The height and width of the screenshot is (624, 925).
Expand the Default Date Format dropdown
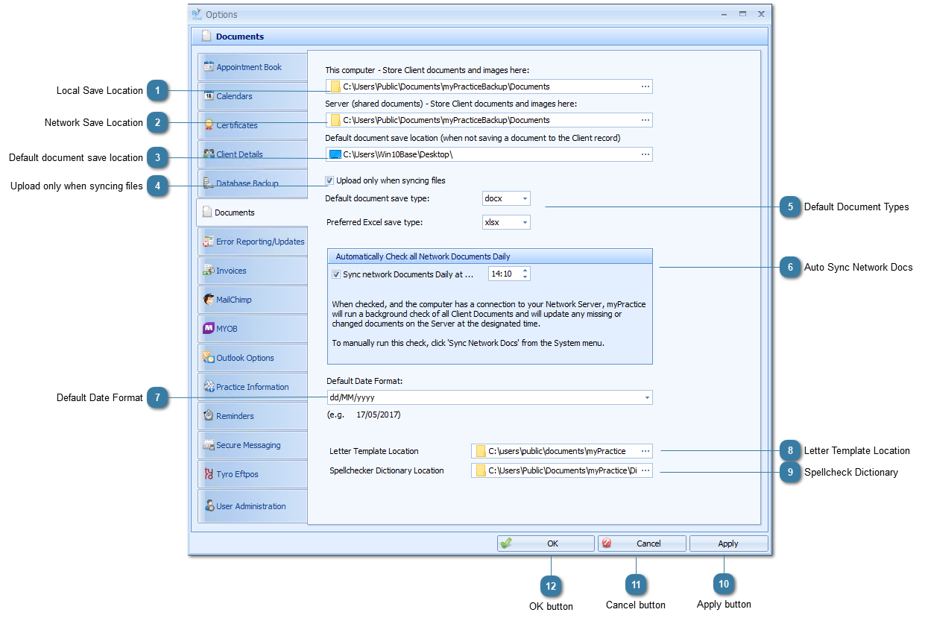(x=647, y=397)
